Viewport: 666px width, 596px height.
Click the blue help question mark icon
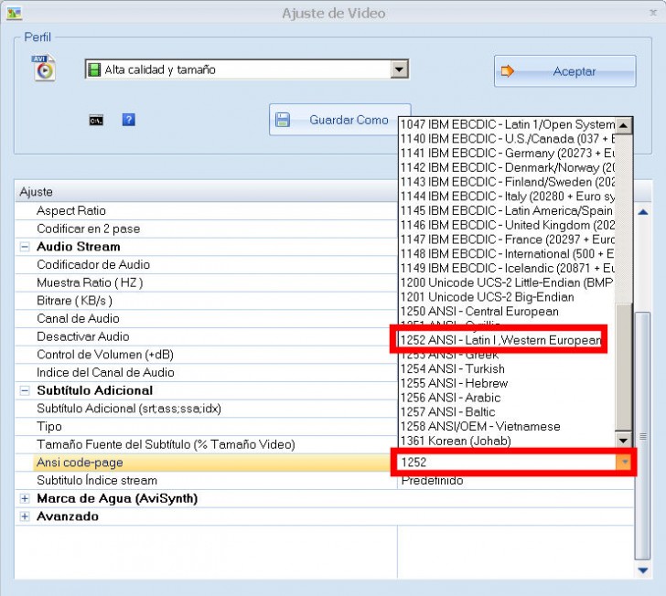click(x=128, y=120)
